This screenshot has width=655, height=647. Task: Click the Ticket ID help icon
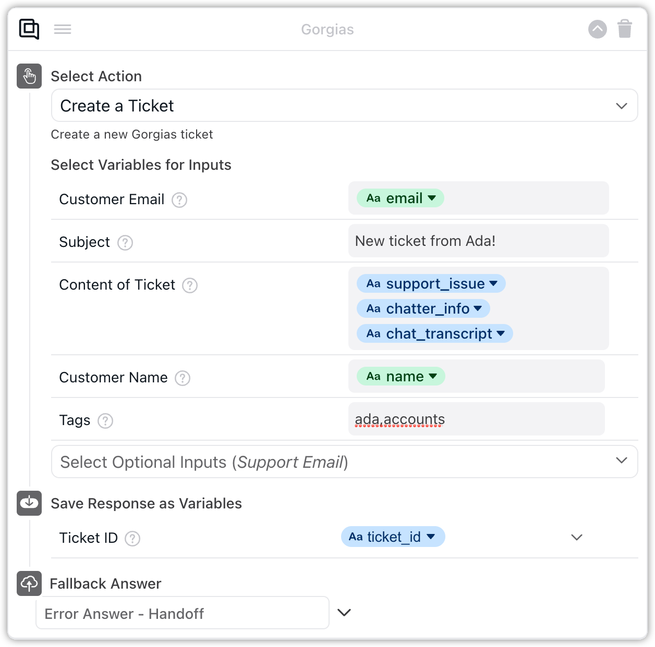pos(132,539)
